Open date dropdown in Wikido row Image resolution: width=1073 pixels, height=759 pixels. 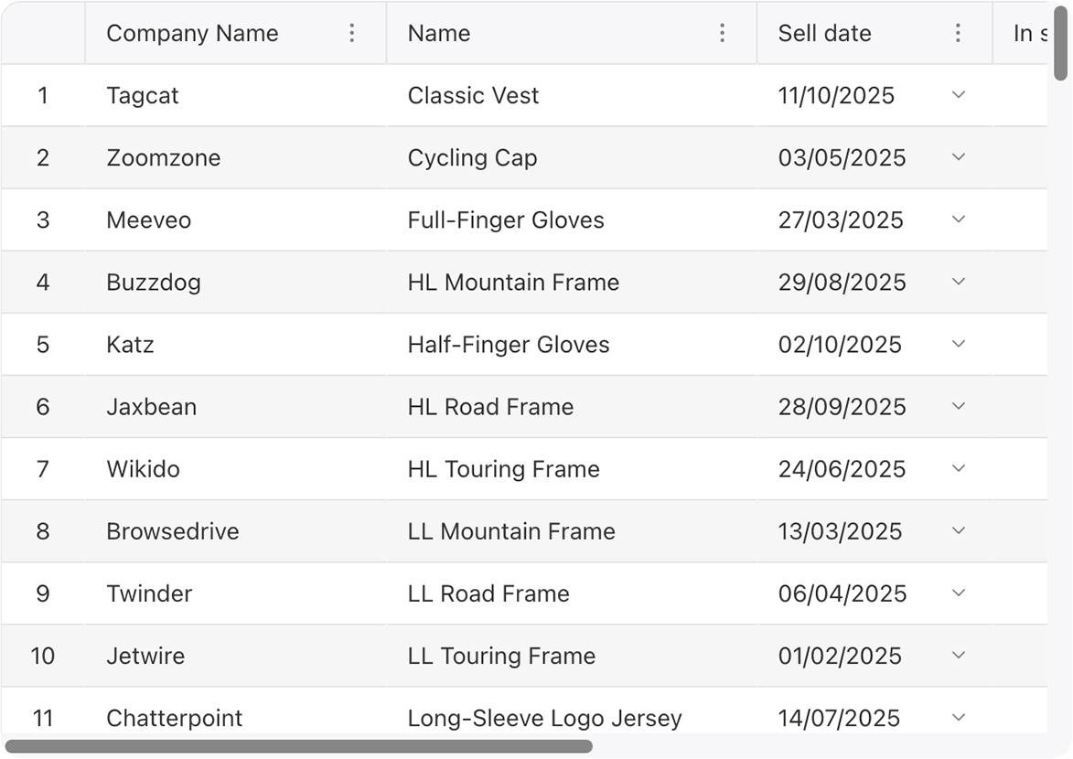tap(959, 468)
